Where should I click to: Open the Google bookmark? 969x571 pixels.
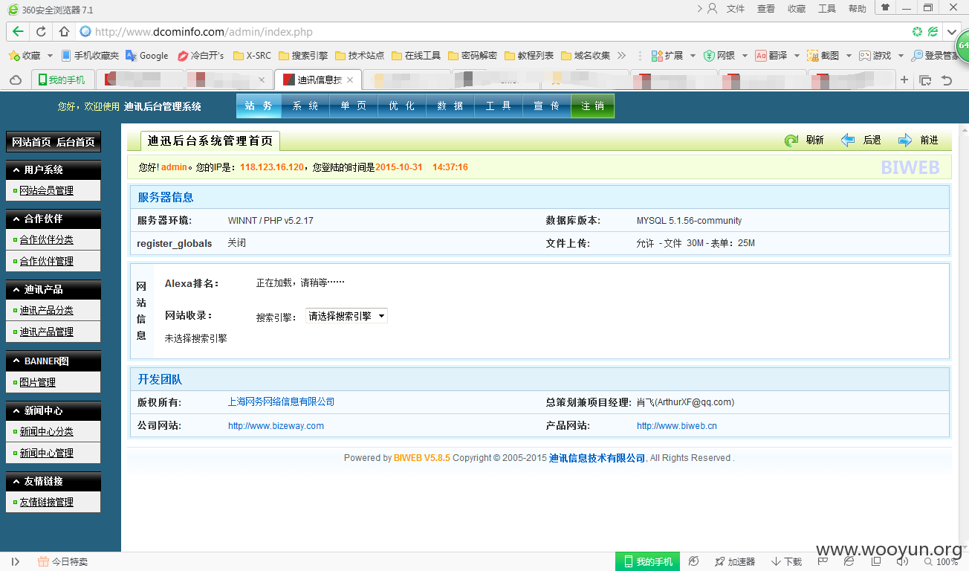pyautogui.click(x=147, y=56)
